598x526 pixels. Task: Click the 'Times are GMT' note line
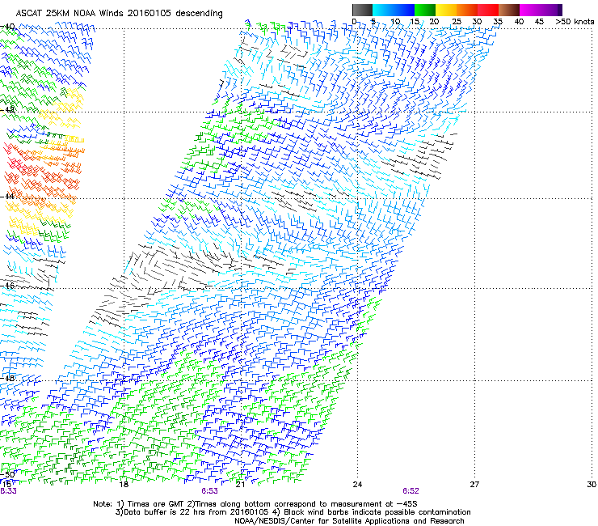[x=255, y=504]
